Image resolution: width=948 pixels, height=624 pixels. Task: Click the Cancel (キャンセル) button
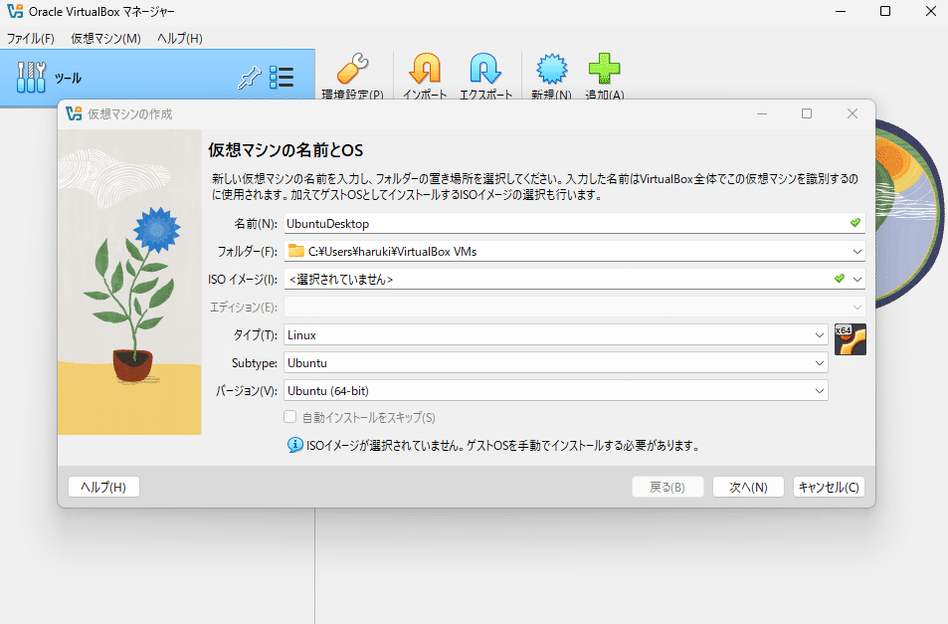(829, 487)
